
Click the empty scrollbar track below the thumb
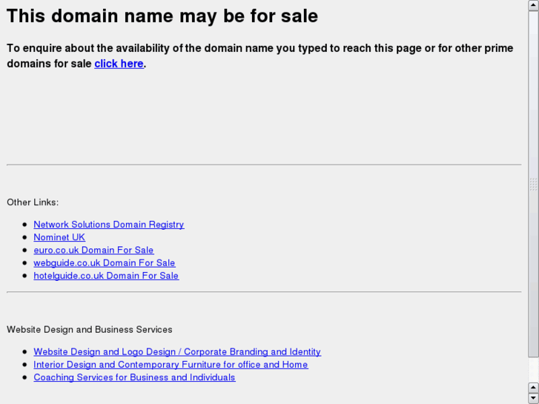(533, 371)
